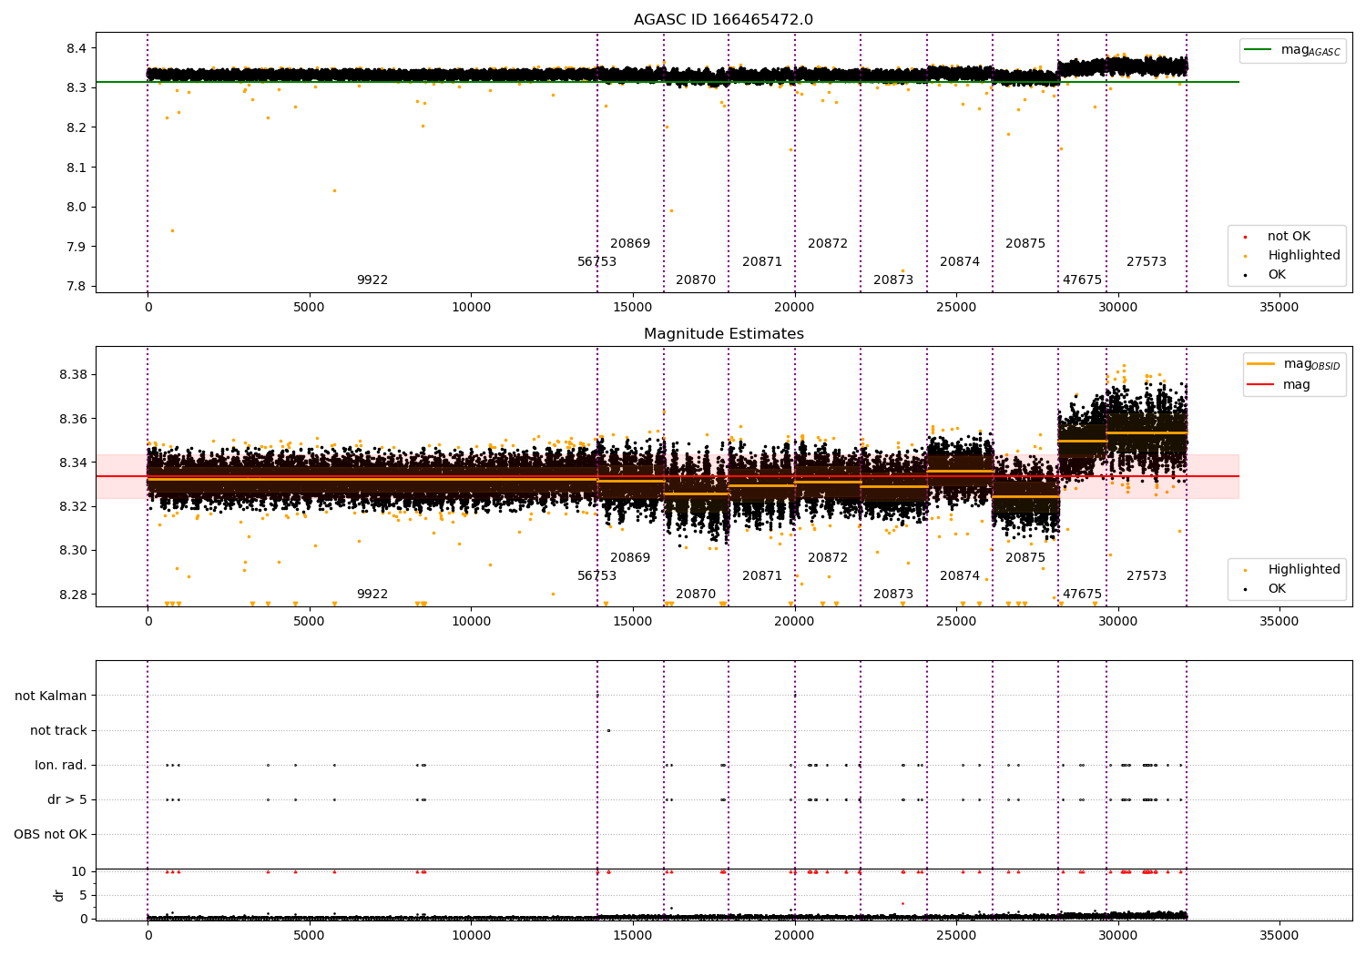
Task: Click obsid label 47675 in the top plot
Action: (1082, 280)
